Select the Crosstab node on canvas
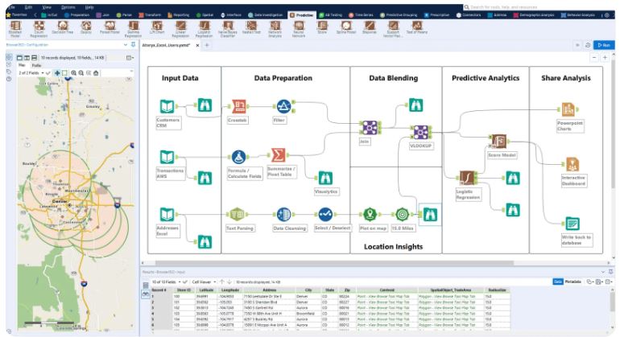 [238, 106]
